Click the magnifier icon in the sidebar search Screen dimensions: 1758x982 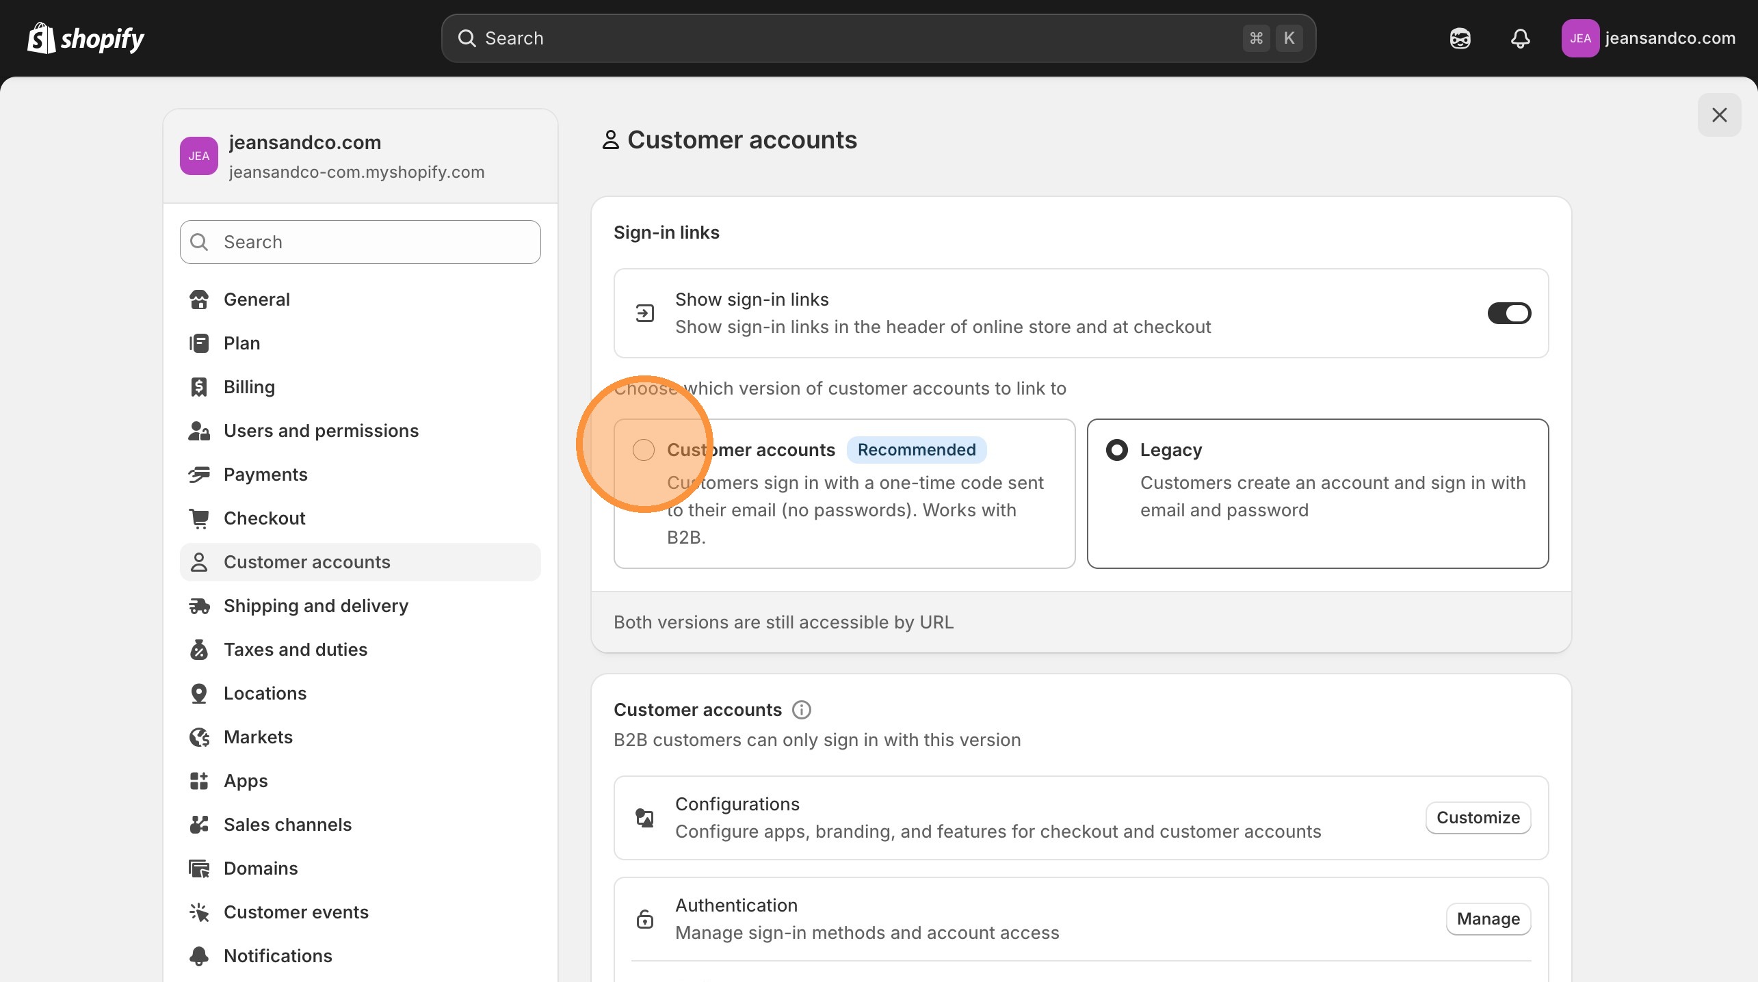click(199, 242)
